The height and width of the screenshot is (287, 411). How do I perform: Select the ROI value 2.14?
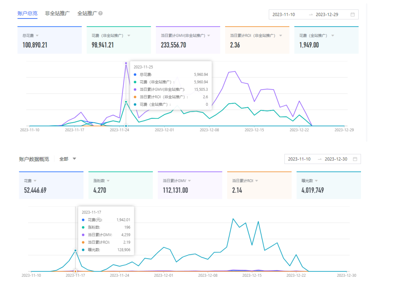[x=237, y=190]
